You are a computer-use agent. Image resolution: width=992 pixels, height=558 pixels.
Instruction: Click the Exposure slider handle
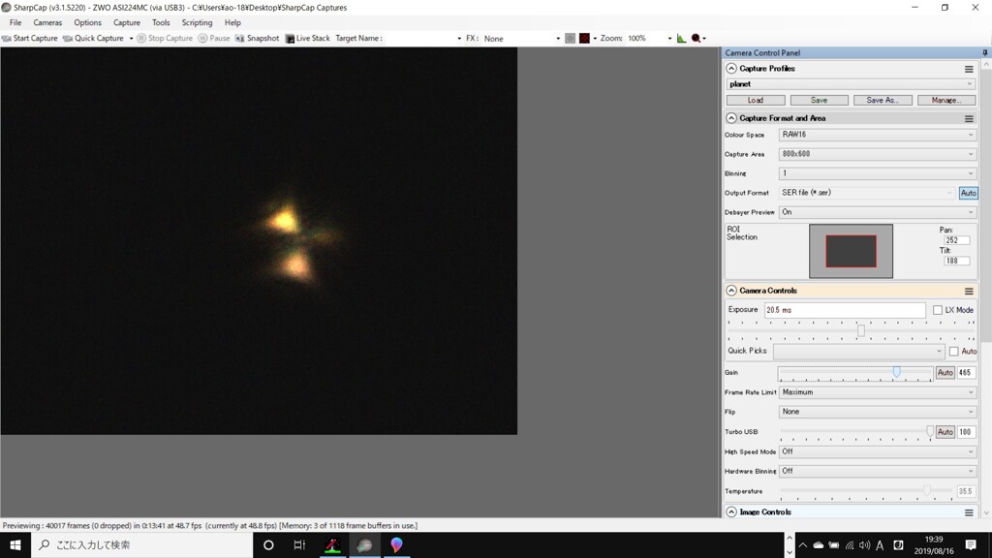pos(861,331)
